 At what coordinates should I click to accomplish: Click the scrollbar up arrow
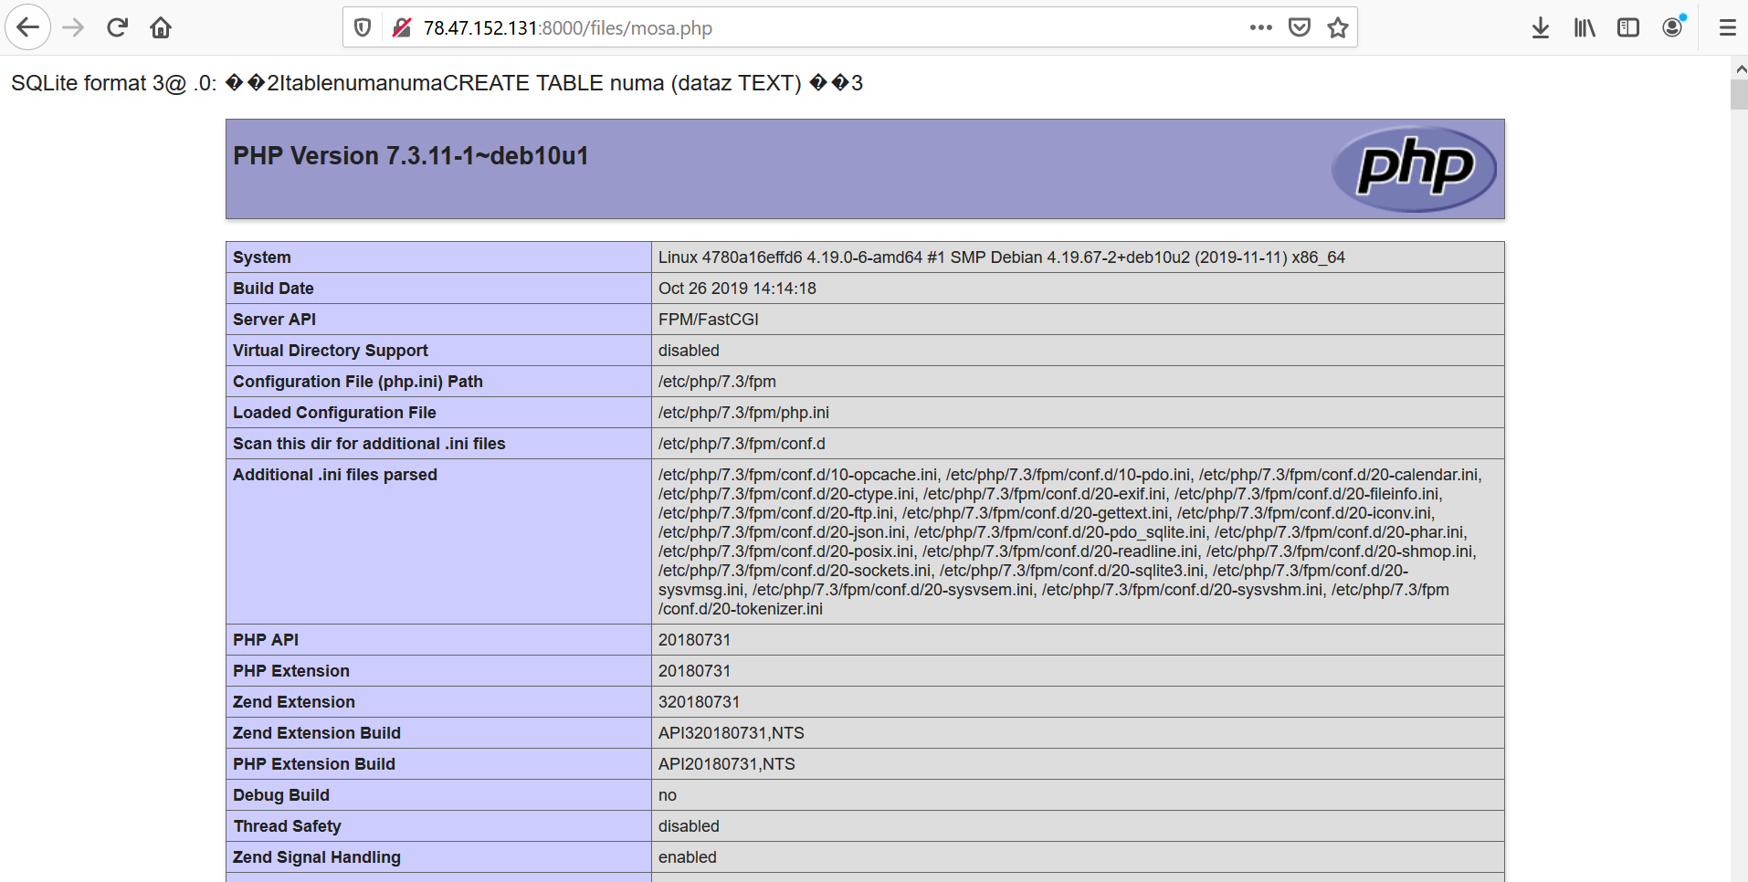point(1740,68)
